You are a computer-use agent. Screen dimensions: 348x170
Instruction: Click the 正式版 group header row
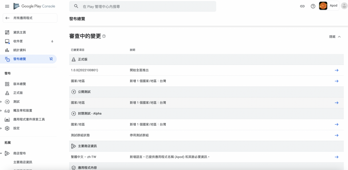207,60
